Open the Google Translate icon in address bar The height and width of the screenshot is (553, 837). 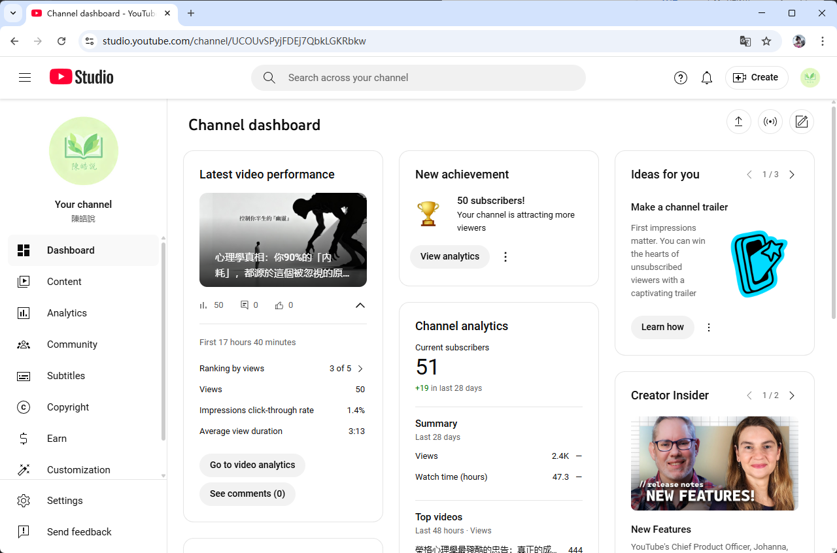coord(745,41)
